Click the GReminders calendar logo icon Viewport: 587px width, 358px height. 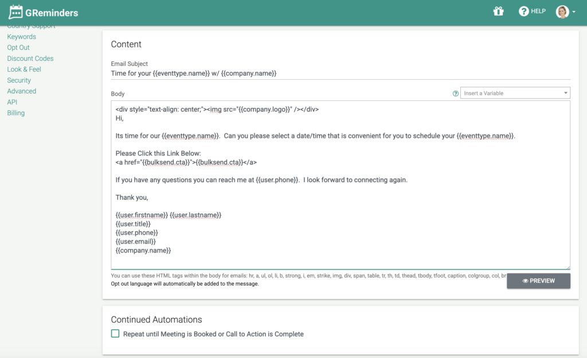pos(15,12)
